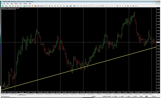The height and width of the screenshot is (98, 161).
Task: Switch to the EURCHFx,H4 chart tab
Action: (x=5, y=94)
